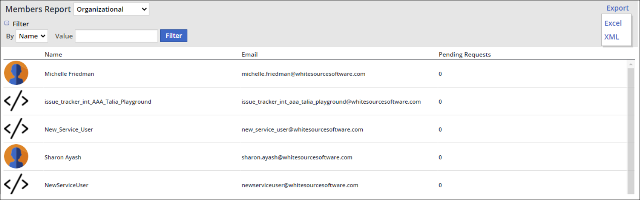Choose Excel from the Export menu

point(613,23)
